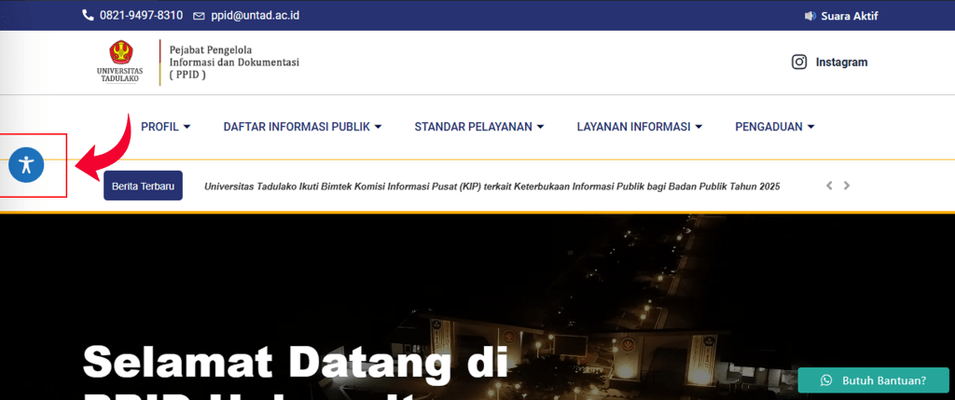Open the Bimtek Komisi Informasi Pusat headline
Viewport: 955px width, 400px height.
pyautogui.click(x=491, y=186)
